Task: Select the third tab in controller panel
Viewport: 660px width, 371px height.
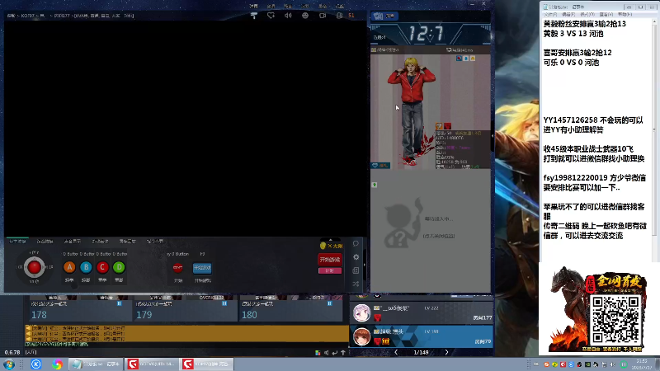Action: click(73, 242)
